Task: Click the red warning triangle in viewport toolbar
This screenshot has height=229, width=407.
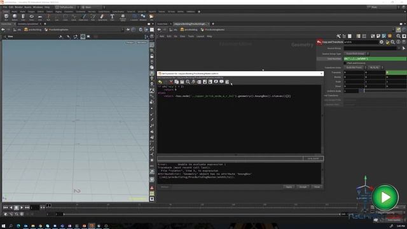Action: click(x=152, y=188)
